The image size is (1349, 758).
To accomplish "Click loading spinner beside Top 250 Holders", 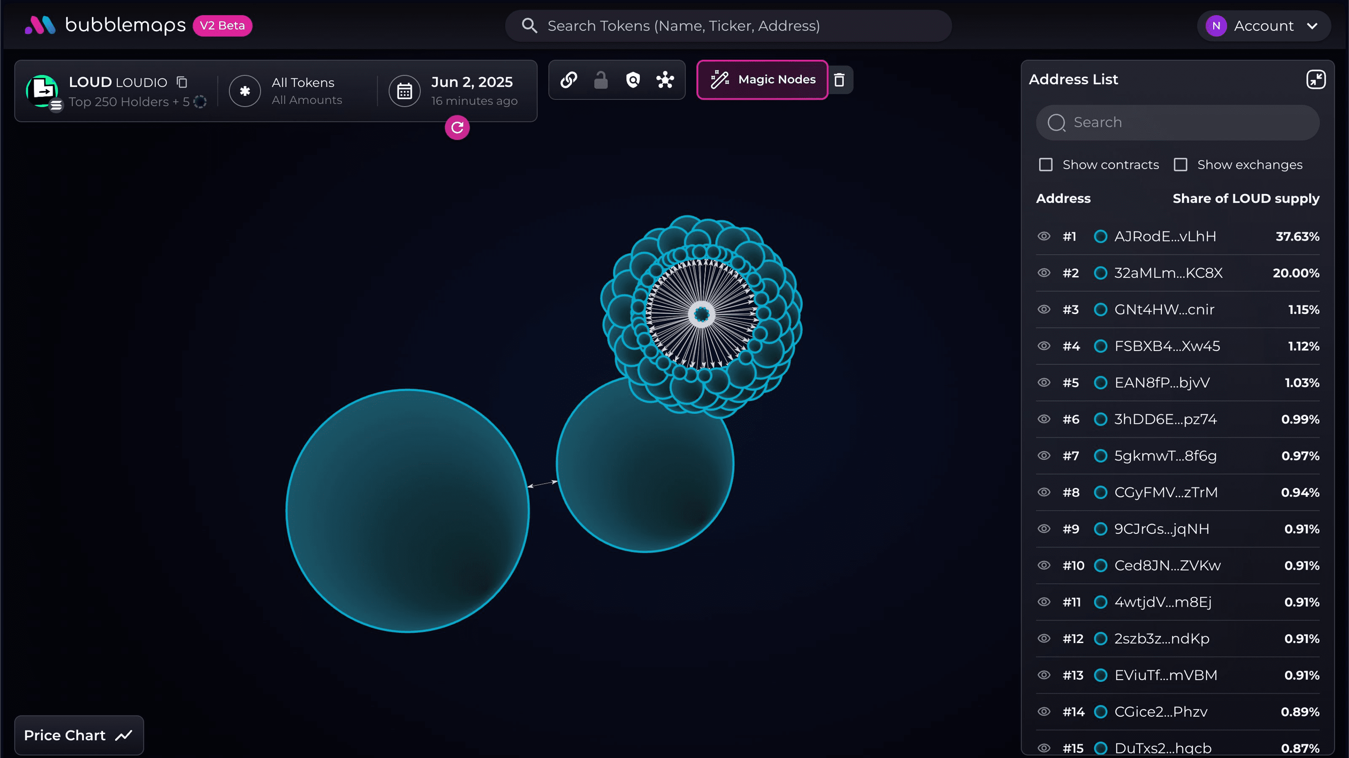I will 199,102.
